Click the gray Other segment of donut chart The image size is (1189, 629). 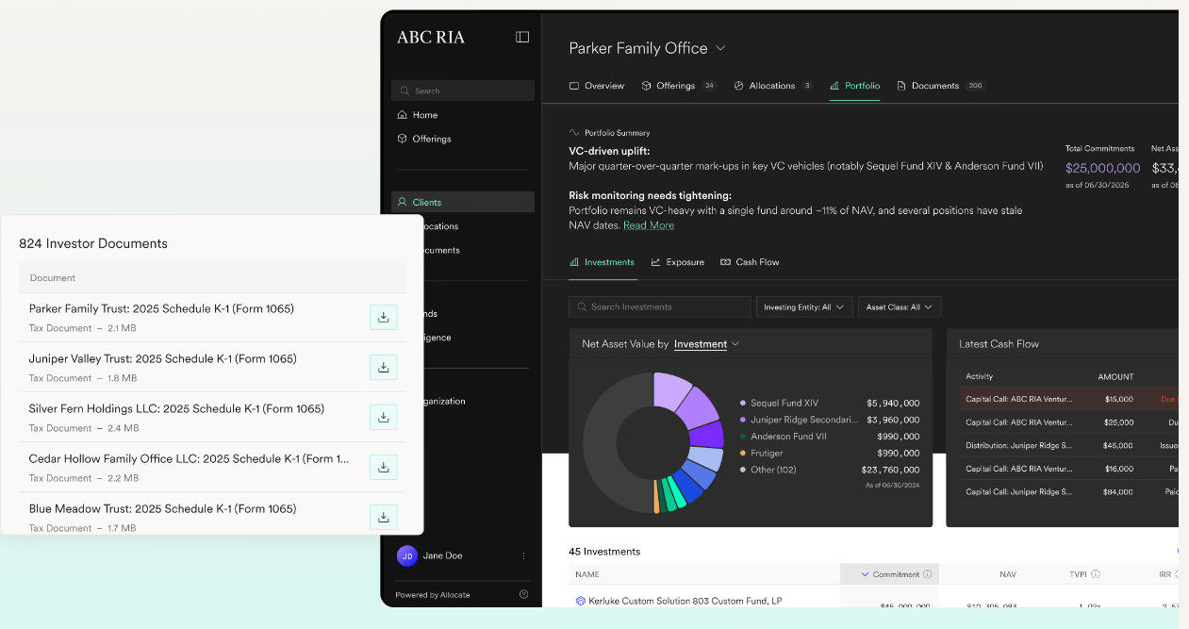(605, 443)
